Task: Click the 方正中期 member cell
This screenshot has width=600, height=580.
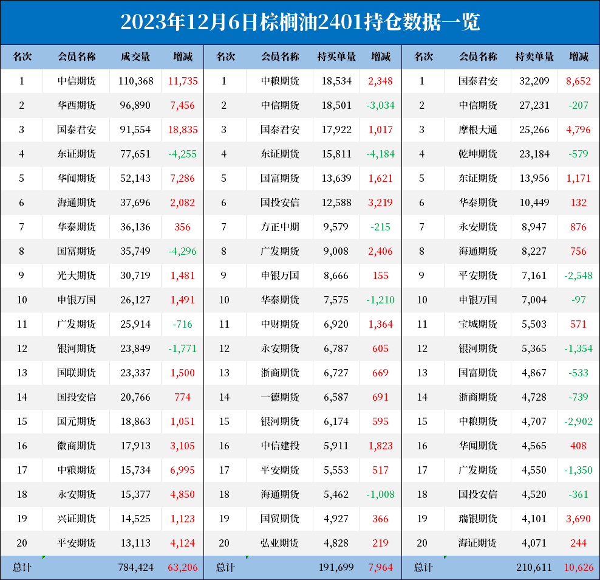Action: click(280, 227)
